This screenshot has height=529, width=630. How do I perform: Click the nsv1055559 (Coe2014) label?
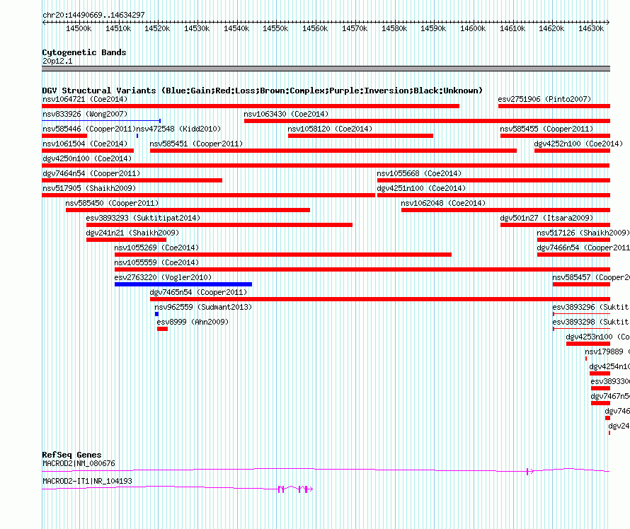point(156,262)
